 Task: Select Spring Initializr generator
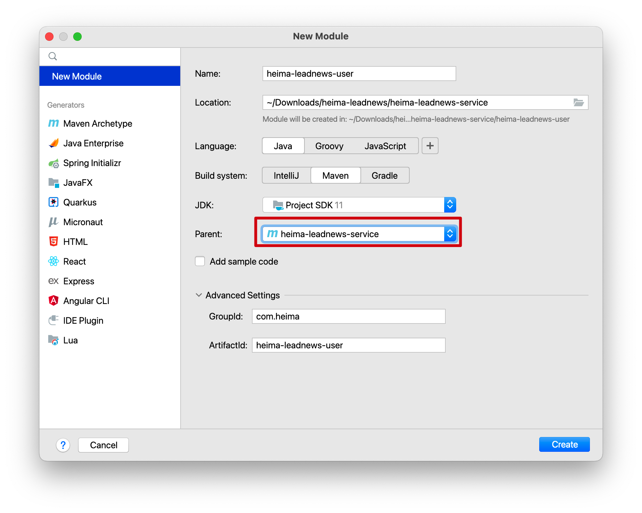coord(110,163)
